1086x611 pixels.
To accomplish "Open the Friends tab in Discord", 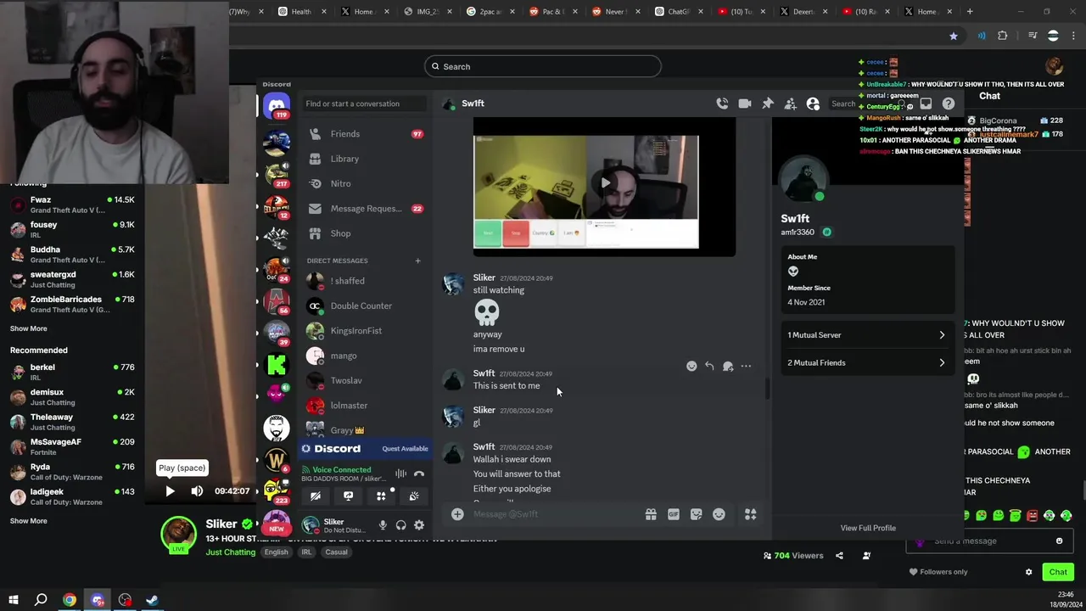I will pyautogui.click(x=365, y=134).
